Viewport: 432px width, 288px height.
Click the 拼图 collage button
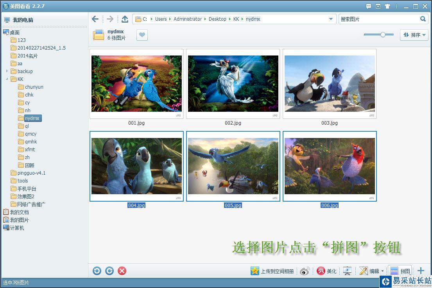click(400, 271)
